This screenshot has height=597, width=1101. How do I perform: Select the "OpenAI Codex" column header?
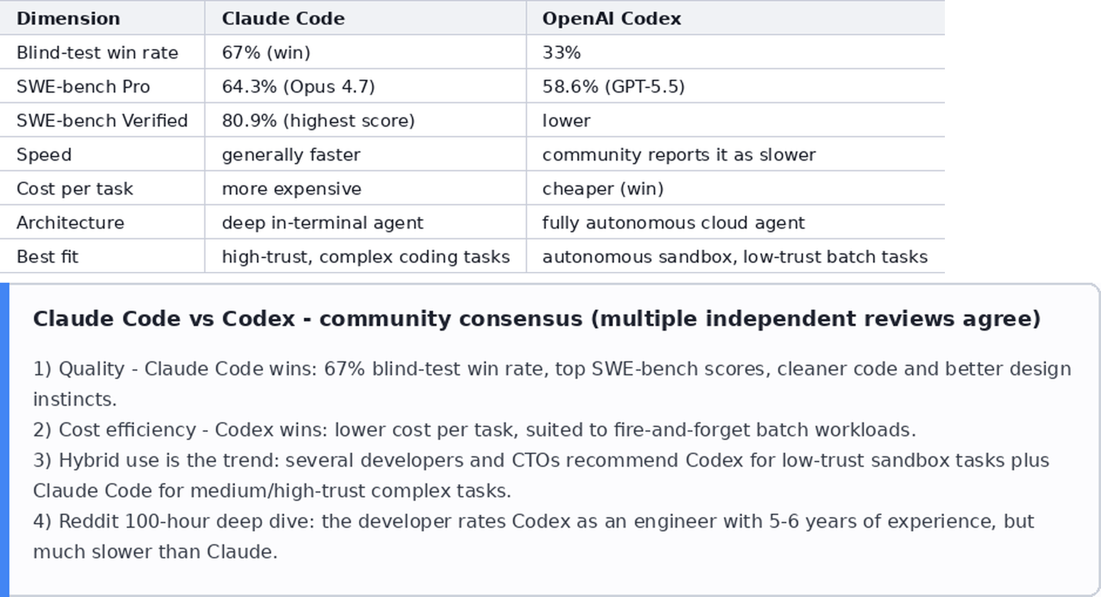tap(735, 18)
